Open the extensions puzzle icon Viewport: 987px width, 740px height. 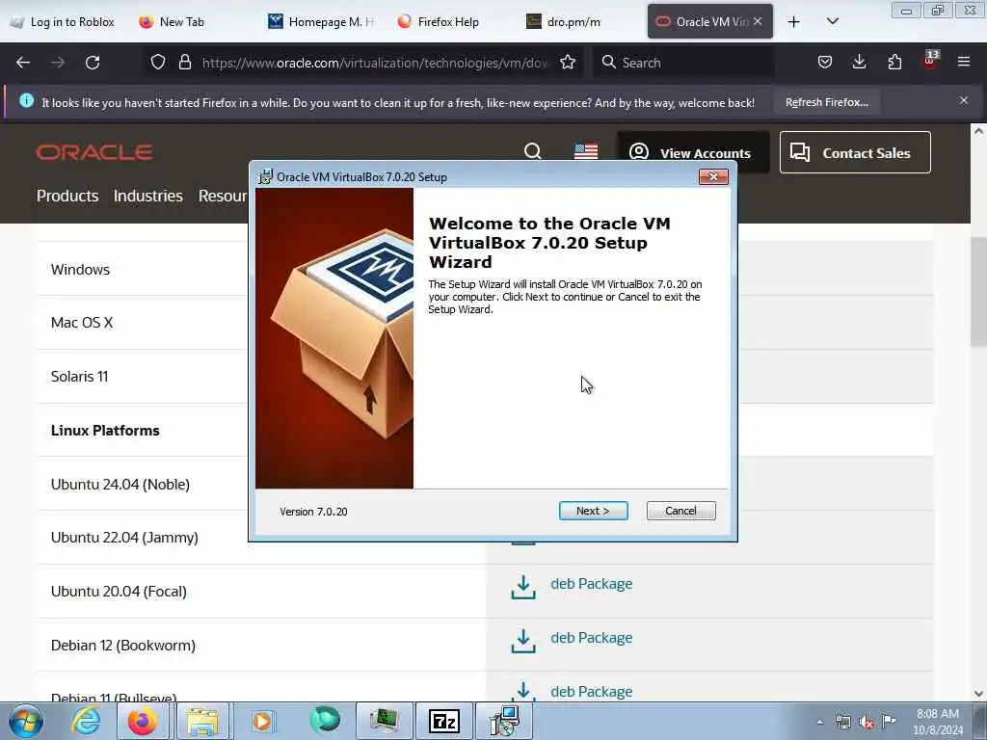(x=894, y=62)
